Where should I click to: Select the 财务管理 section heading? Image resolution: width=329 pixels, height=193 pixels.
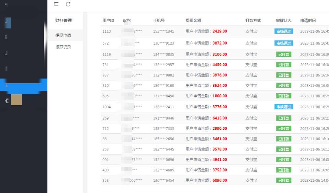tap(64, 21)
